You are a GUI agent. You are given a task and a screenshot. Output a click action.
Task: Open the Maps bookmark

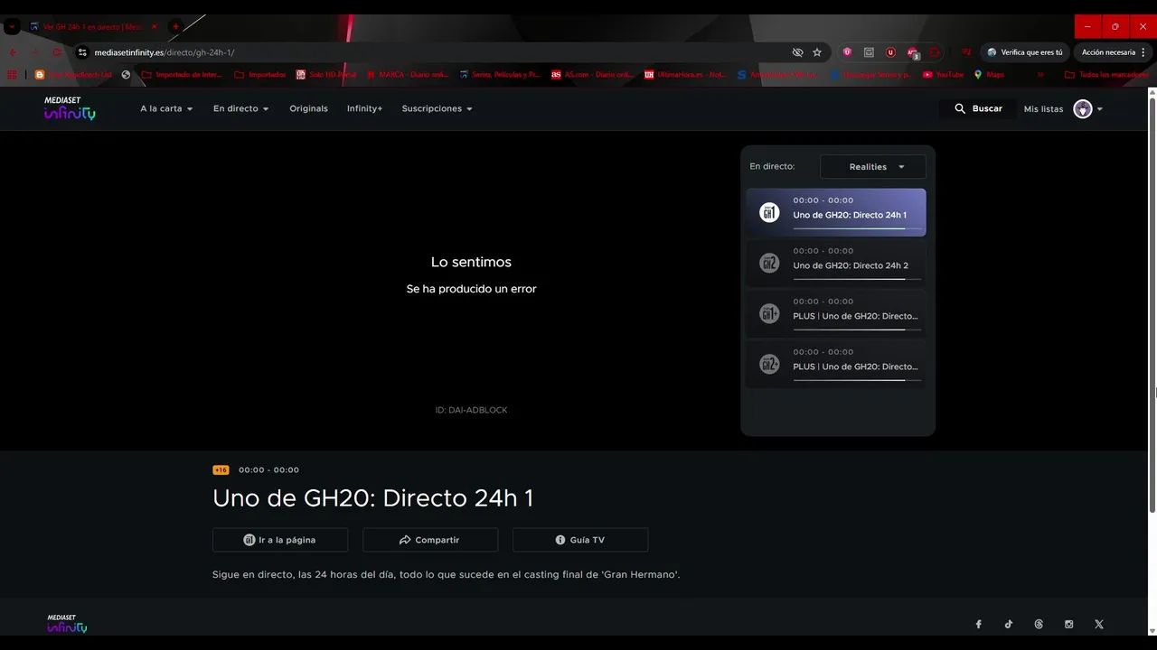click(989, 75)
